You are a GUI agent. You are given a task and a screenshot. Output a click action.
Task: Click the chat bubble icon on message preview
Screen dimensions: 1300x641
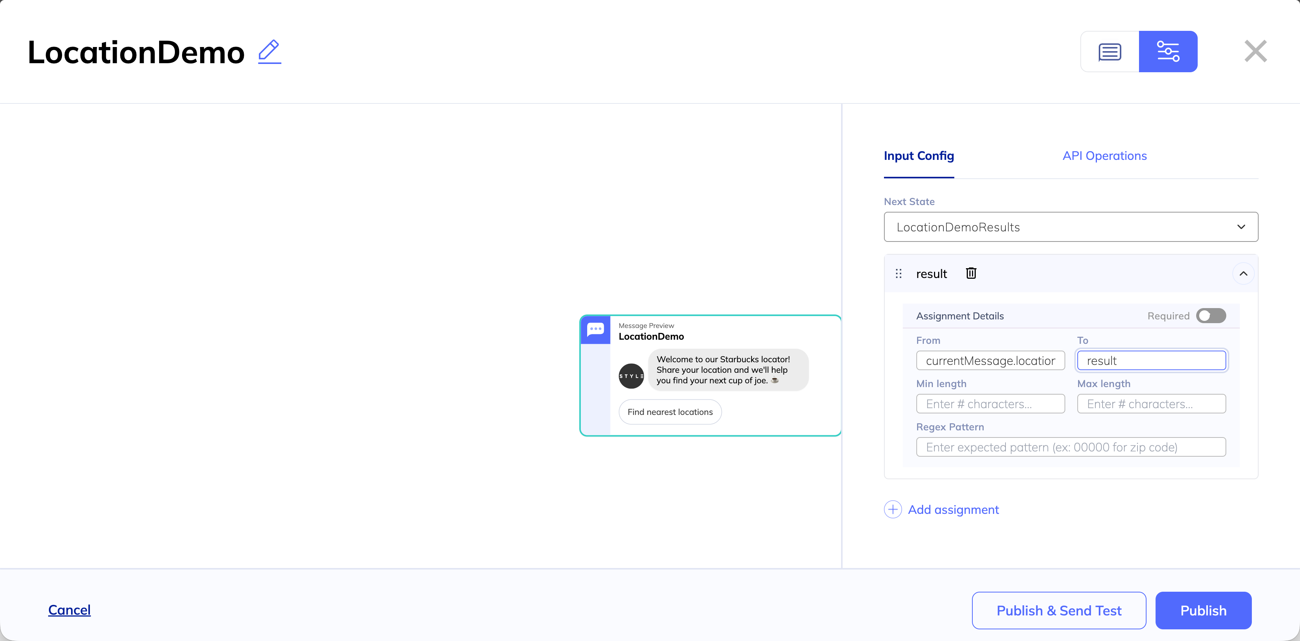point(595,330)
